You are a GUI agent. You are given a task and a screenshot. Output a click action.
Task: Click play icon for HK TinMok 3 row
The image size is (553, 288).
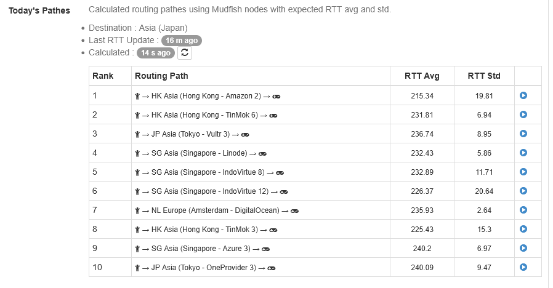point(523,229)
